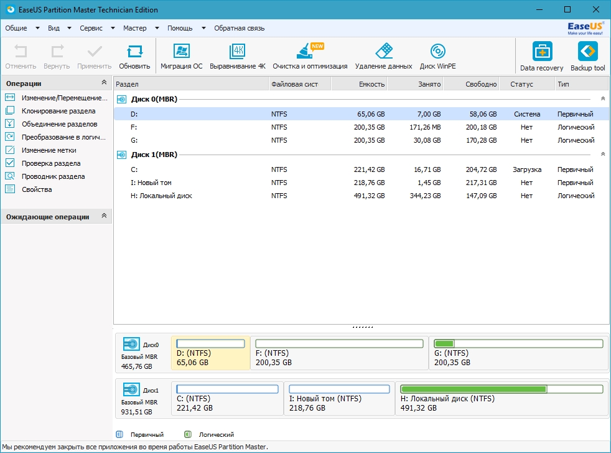The image size is (611, 453).
Task: Click the Диск WinPE icon
Action: click(437, 56)
